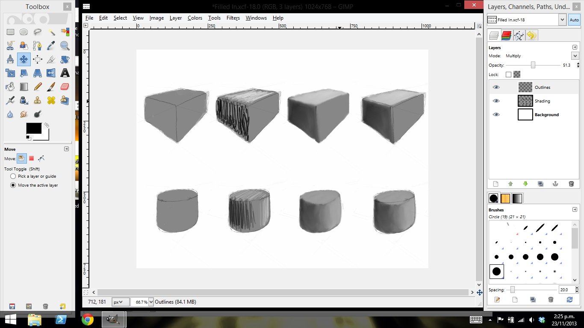Select the Perspective tool

[38, 73]
